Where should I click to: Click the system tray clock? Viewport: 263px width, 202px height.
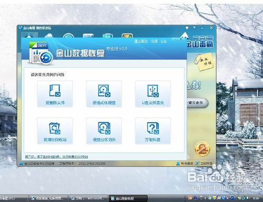[256, 198]
